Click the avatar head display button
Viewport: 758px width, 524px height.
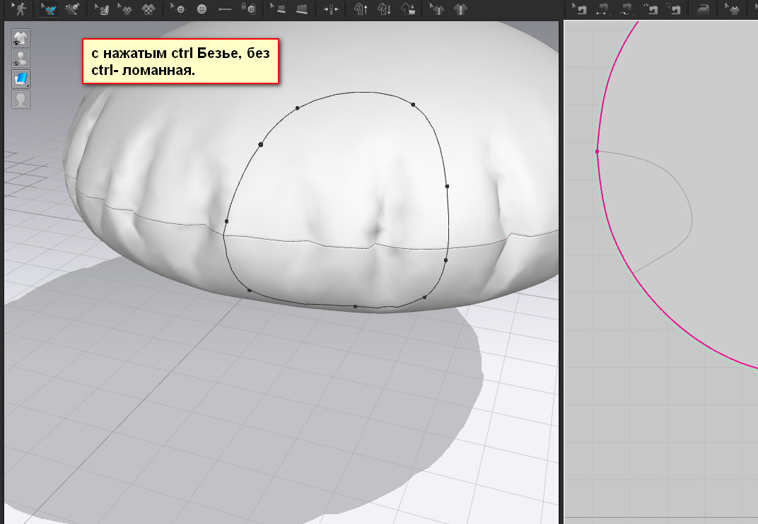click(21, 99)
